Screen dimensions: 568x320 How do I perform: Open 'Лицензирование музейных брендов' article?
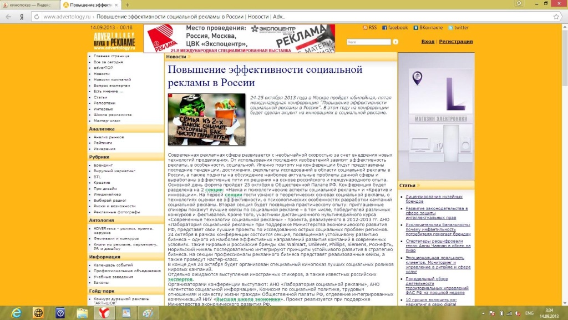(434, 199)
